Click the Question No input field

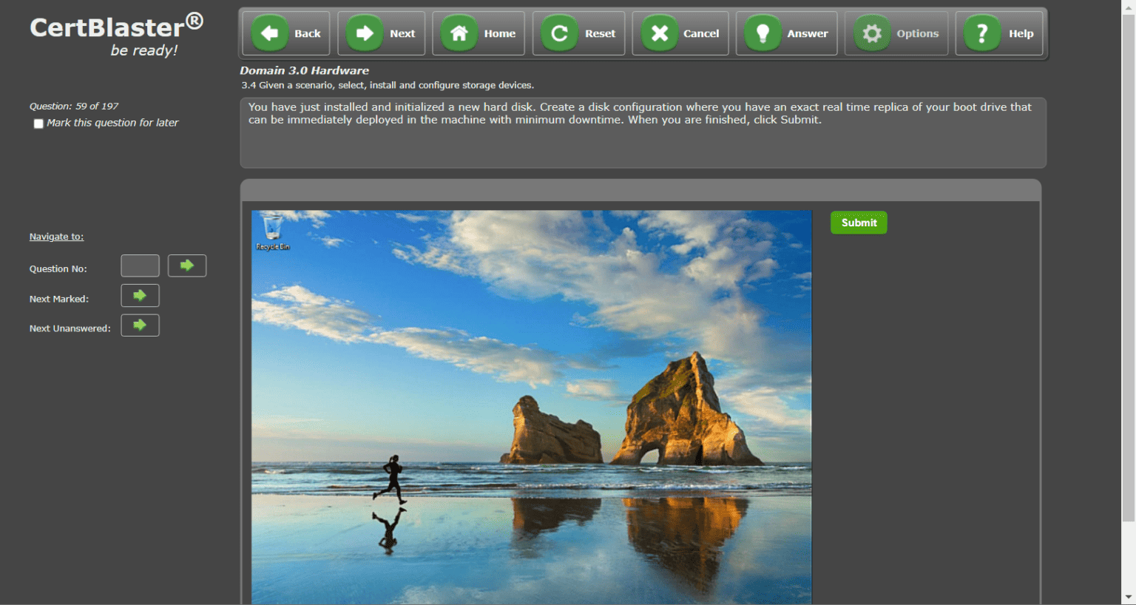[140, 266]
